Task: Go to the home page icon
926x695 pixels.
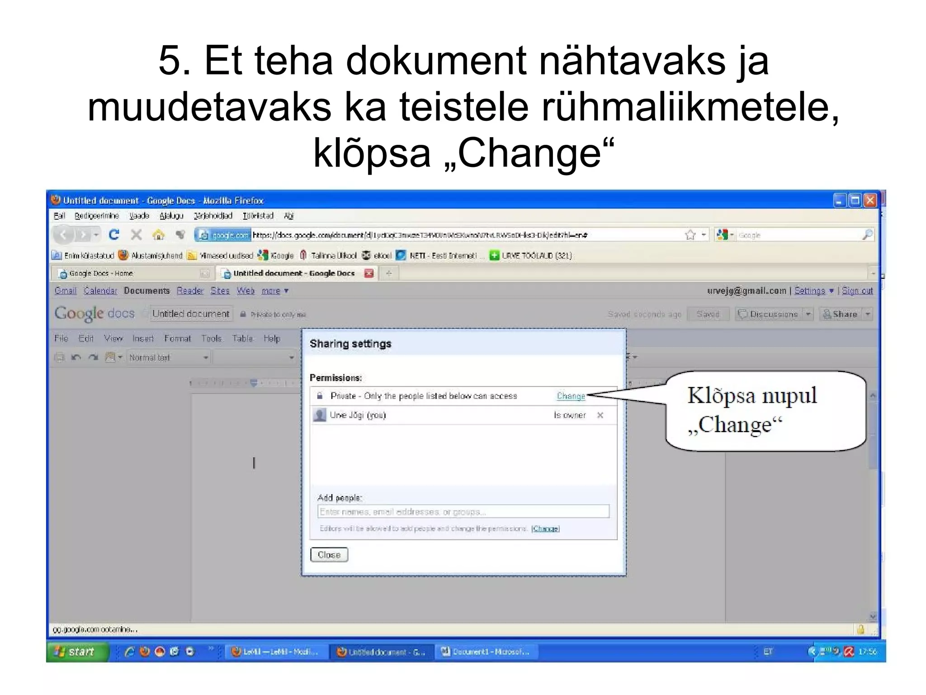Action: tap(158, 234)
